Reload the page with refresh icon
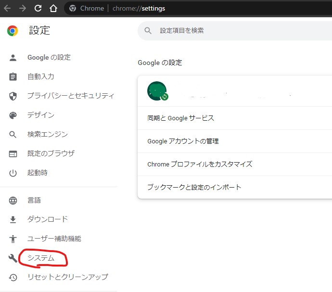The image size is (332, 292). [x=38, y=8]
